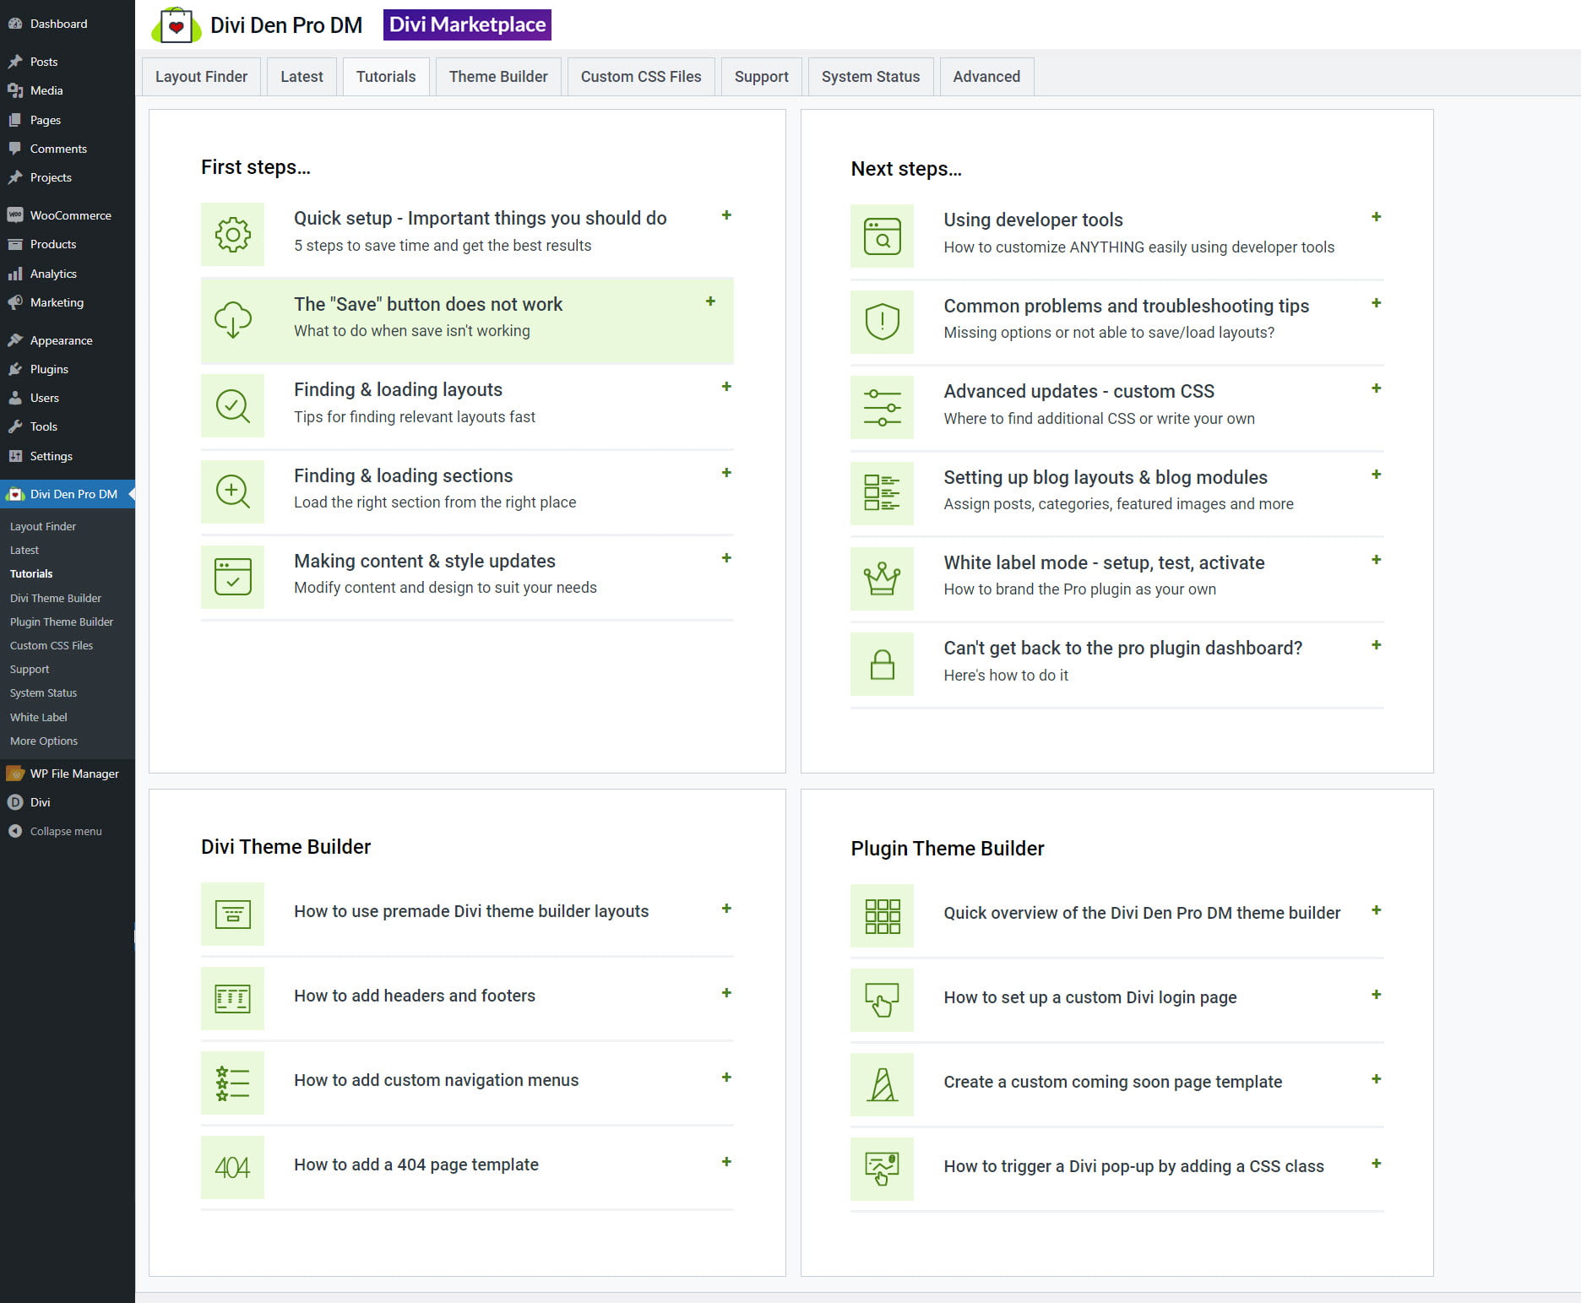Expand How to add headers and footers plus
Image resolution: width=1581 pixels, height=1303 pixels.
(x=726, y=993)
